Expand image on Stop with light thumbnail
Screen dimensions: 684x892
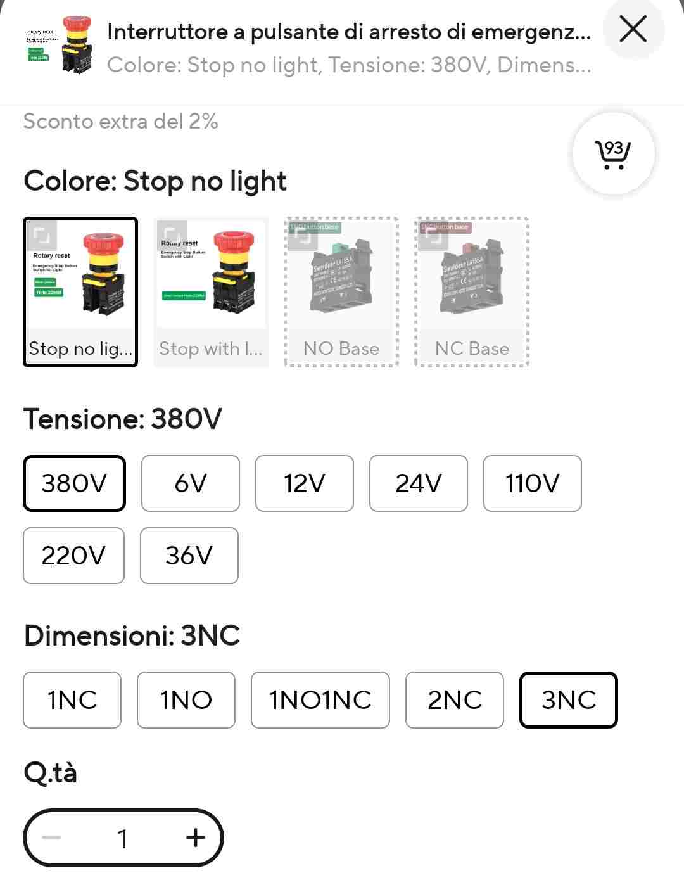point(172,236)
